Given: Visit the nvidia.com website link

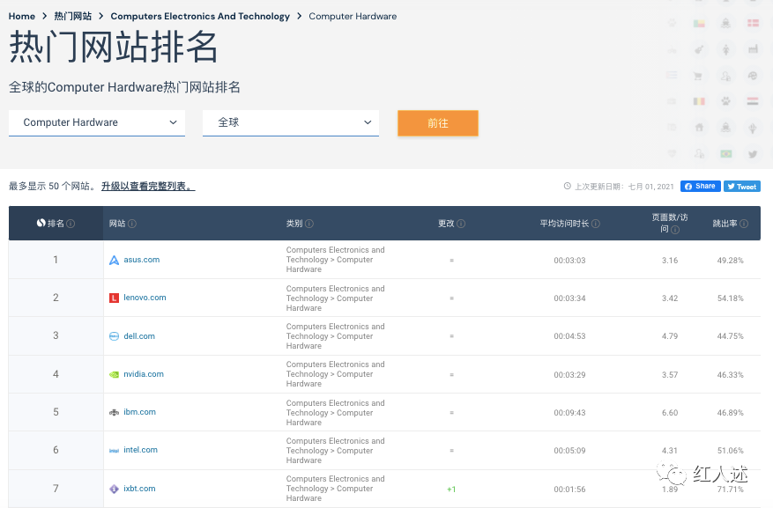Looking at the screenshot, I should tap(144, 374).
